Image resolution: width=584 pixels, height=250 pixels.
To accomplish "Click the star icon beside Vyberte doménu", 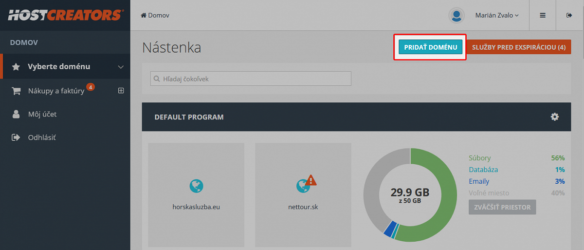I will coord(16,67).
